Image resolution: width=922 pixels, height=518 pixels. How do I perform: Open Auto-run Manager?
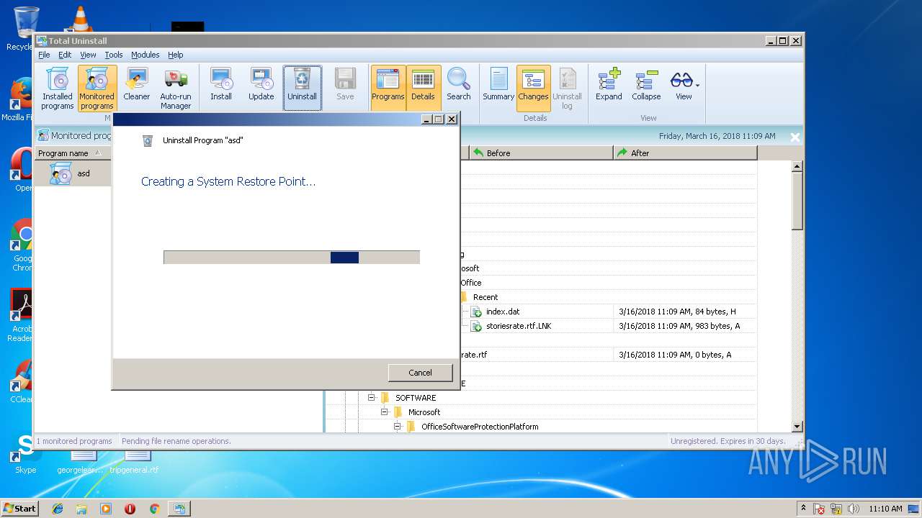click(x=176, y=88)
